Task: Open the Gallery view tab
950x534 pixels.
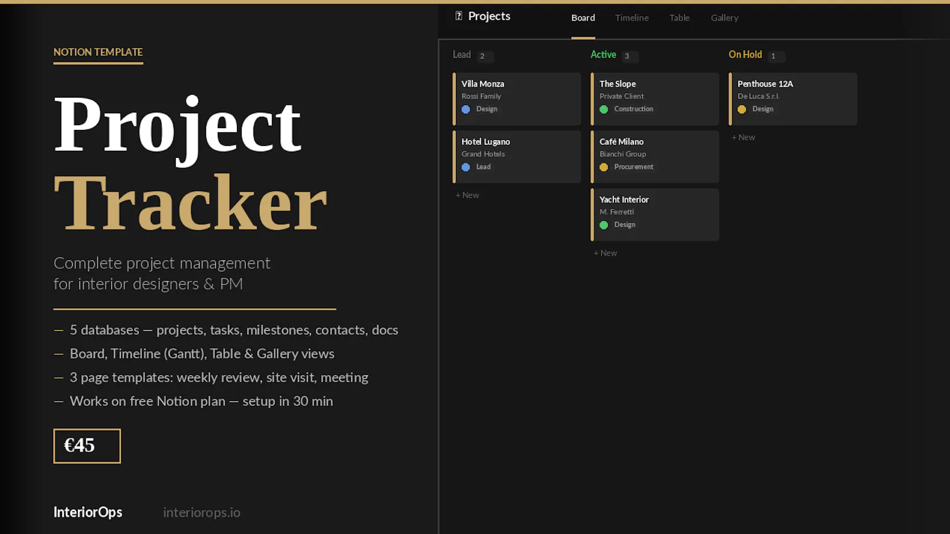Action: click(724, 18)
